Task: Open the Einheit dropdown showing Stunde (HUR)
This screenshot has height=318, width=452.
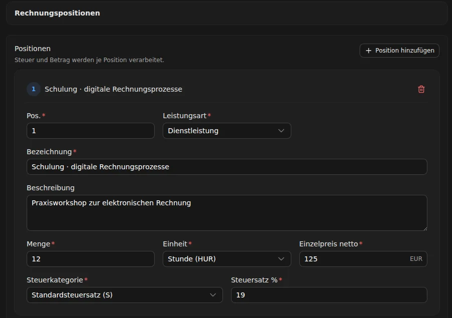Action: 227,259
